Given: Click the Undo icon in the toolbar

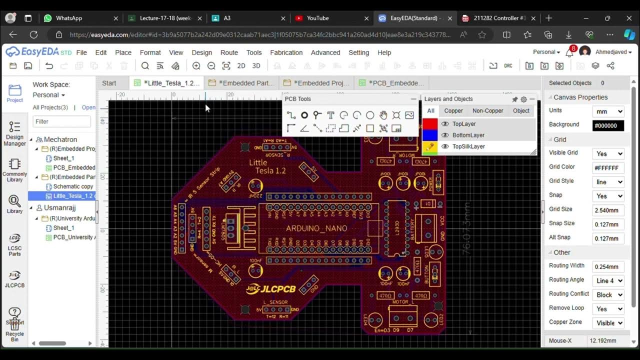Looking at the screenshot, I should click(x=49, y=66).
